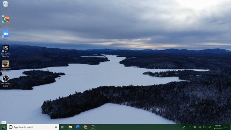The width and height of the screenshot is (231, 130).
Task: Expand hidden system tray icons
Action: 190,127
